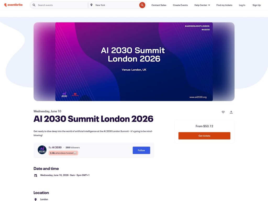
Task: Click the AI 2030 organizer avatar
Action: coord(42,150)
